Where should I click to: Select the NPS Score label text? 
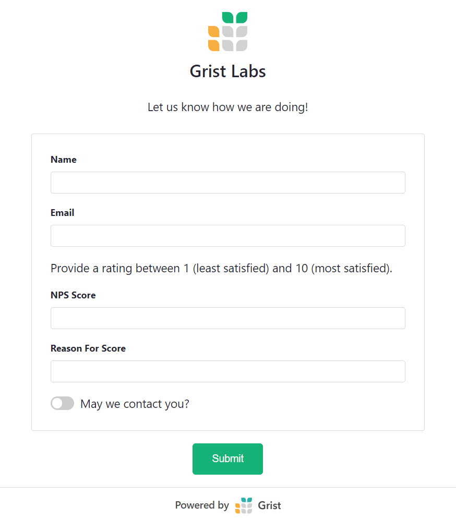tap(73, 295)
